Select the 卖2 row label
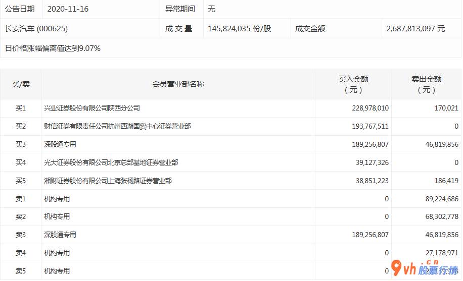The width and height of the screenshot is (463, 281). 21,217
